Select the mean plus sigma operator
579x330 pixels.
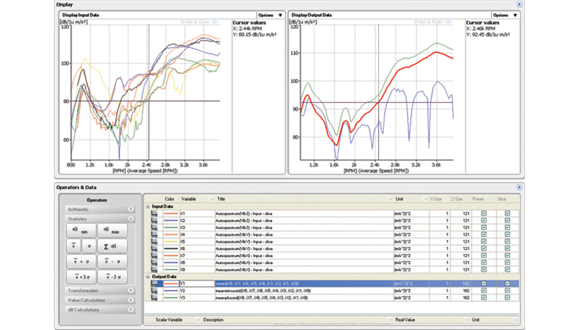click(81, 260)
